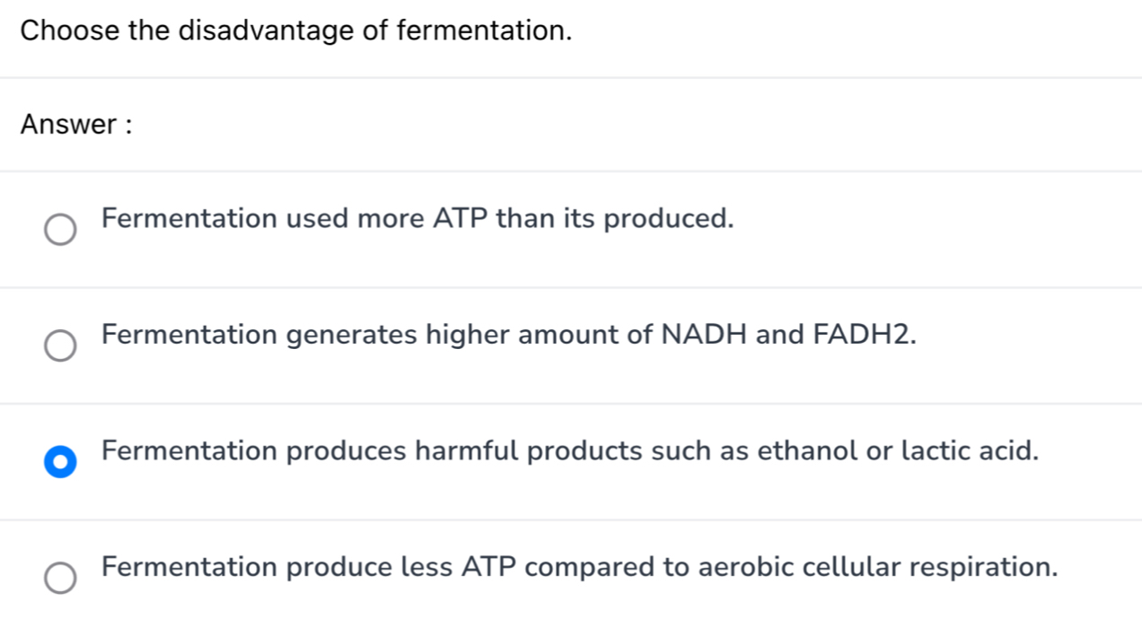The image size is (1142, 628).
Task: Click the empty circle beside the first option
Action: 61,230
